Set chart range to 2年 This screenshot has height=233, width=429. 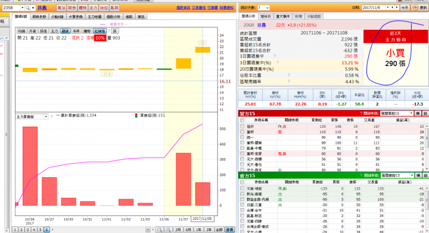coord(209,229)
